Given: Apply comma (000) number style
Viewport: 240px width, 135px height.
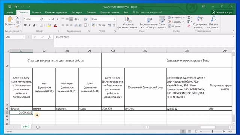Looking at the screenshot, I should click(x=104, y=25).
